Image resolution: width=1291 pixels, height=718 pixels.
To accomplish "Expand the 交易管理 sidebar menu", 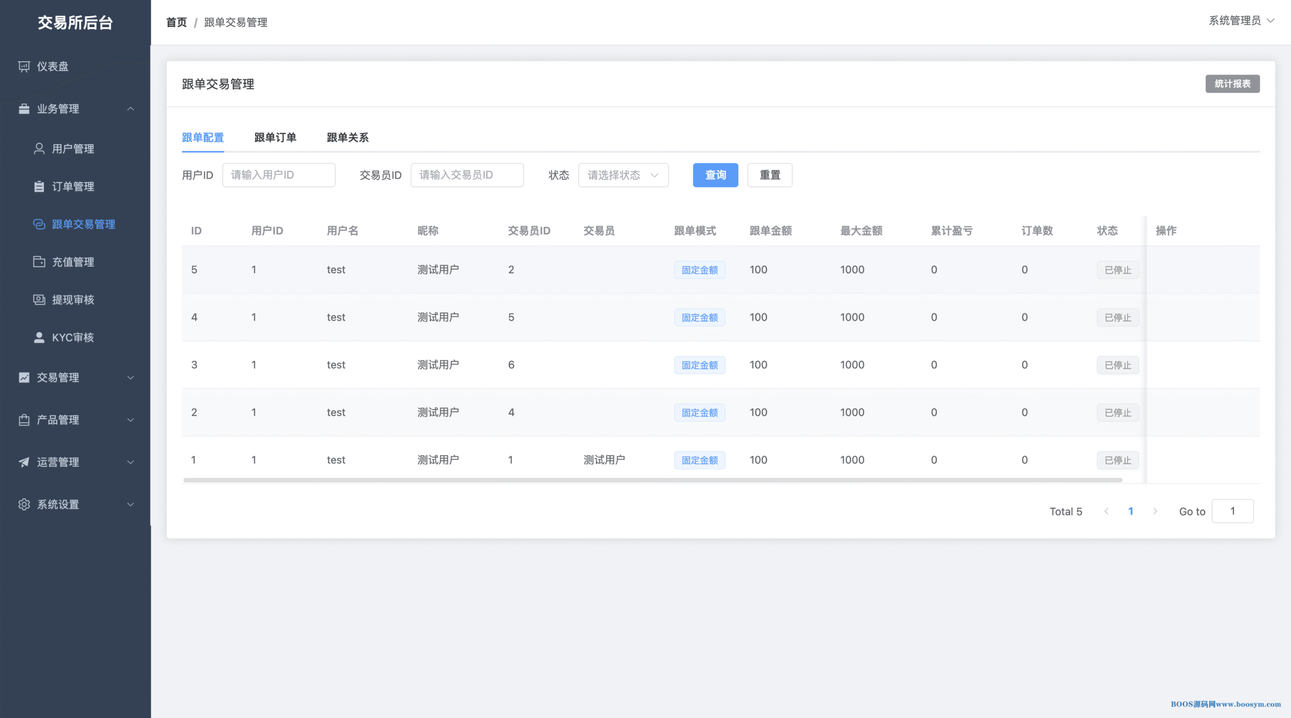I will (x=131, y=378).
